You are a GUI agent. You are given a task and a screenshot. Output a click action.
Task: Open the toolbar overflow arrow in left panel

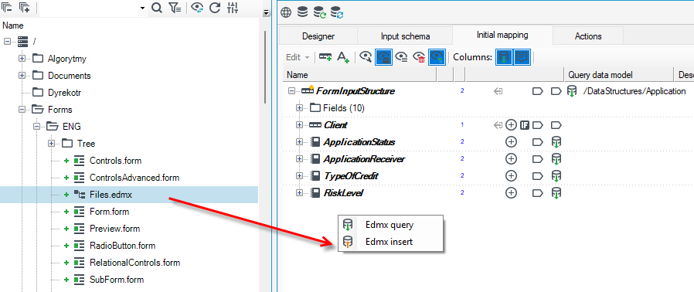point(266,13)
